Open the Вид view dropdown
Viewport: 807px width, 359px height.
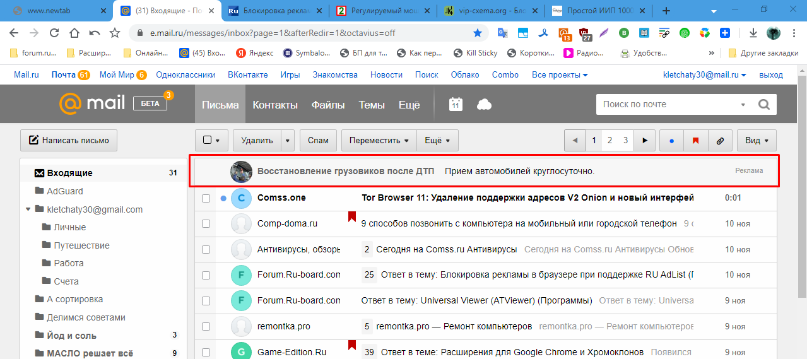[757, 141]
